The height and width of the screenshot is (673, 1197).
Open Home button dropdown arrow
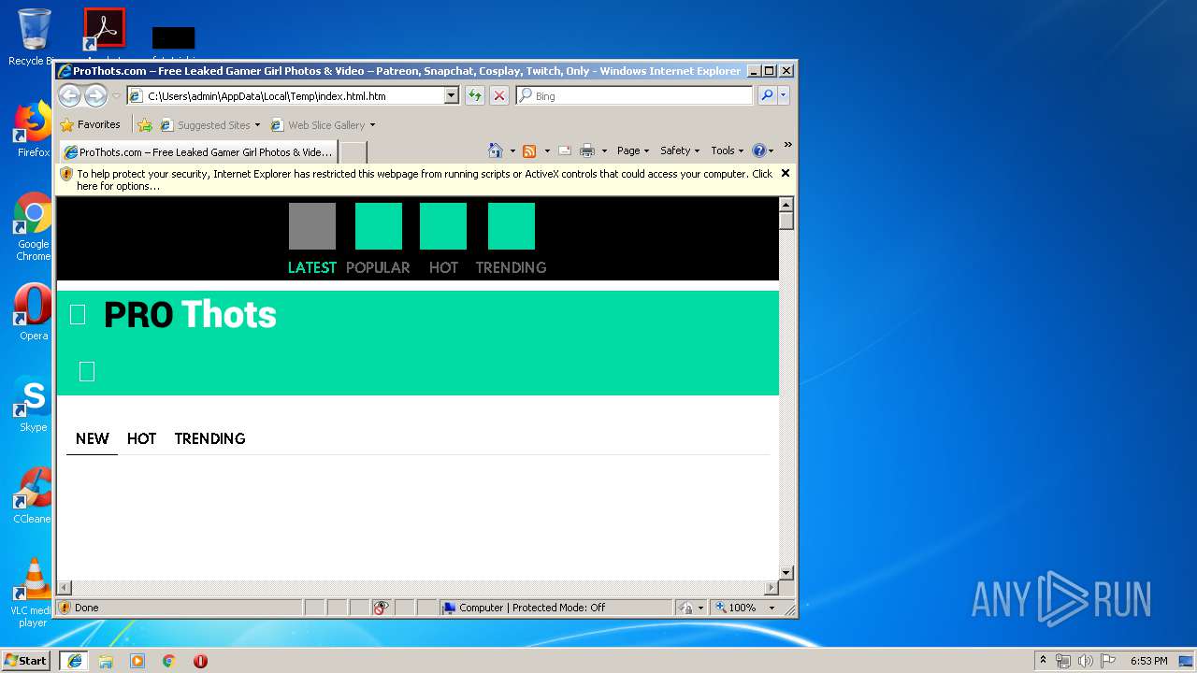click(512, 150)
